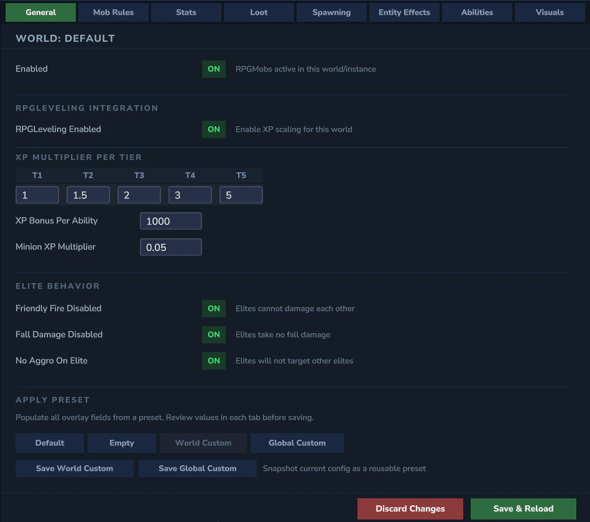Click the 'Minion XP Multiplier' label
590x522 pixels.
coord(55,246)
